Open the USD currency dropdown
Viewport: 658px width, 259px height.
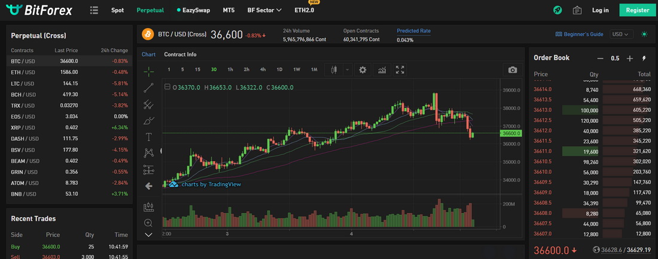click(x=622, y=34)
